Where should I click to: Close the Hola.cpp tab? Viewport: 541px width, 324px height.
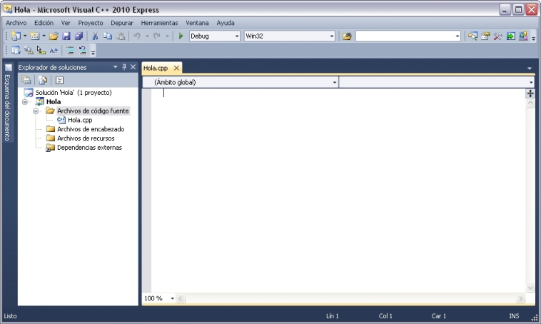click(176, 68)
